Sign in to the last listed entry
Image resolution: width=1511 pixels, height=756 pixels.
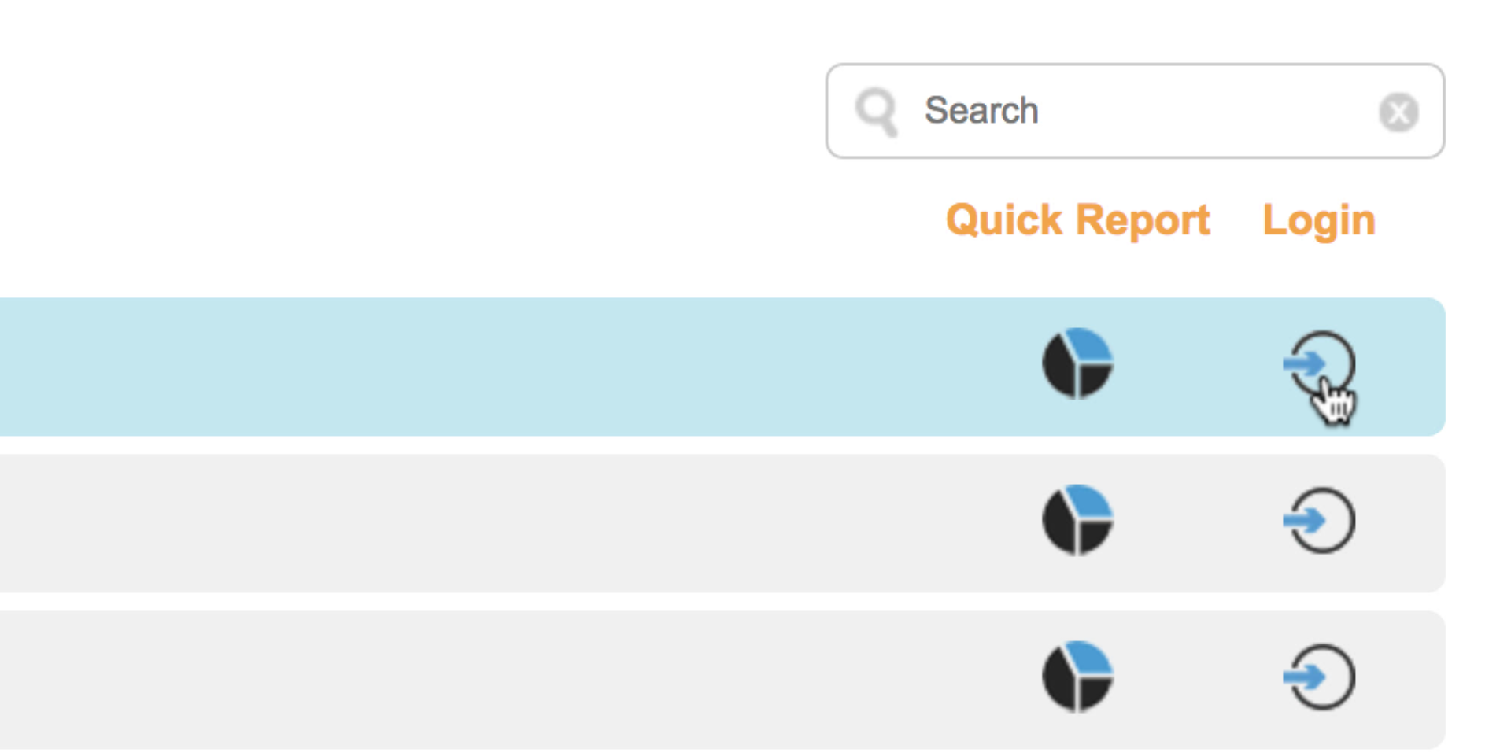pyautogui.click(x=1320, y=677)
